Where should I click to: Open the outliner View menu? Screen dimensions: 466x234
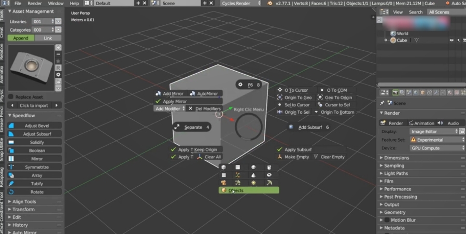398,12
